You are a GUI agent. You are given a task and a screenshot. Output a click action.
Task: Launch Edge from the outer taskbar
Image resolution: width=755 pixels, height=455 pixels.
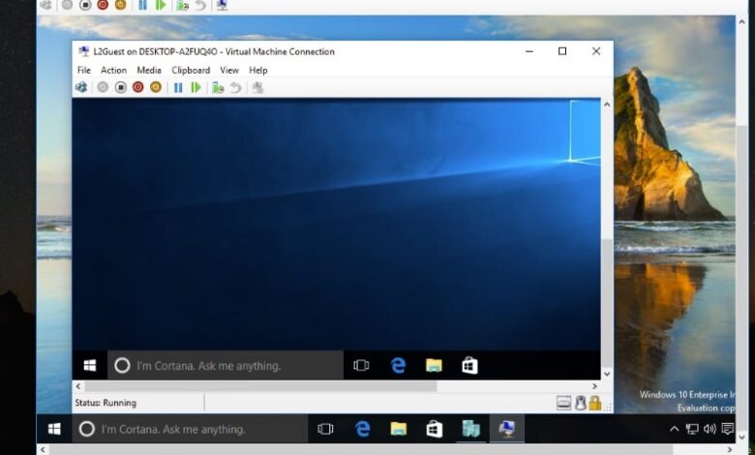(362, 429)
